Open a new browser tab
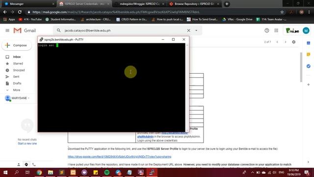The height and width of the screenshot is (177, 314). 227,4
